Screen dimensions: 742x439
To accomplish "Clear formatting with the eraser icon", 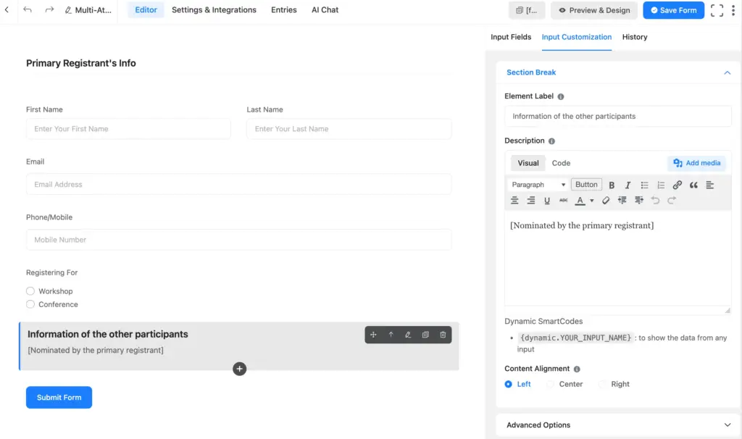I will [x=606, y=201].
